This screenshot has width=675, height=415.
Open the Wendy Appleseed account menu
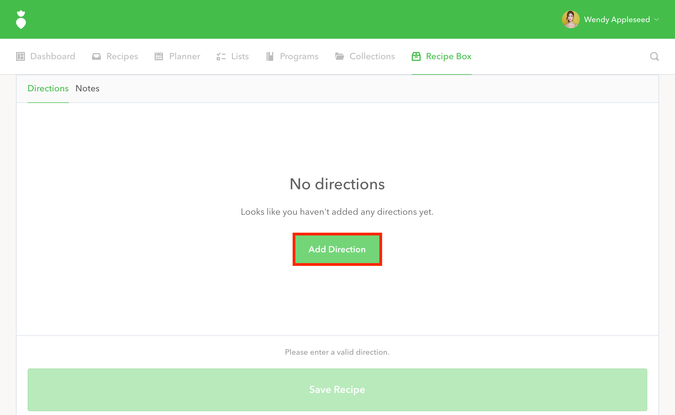617,19
